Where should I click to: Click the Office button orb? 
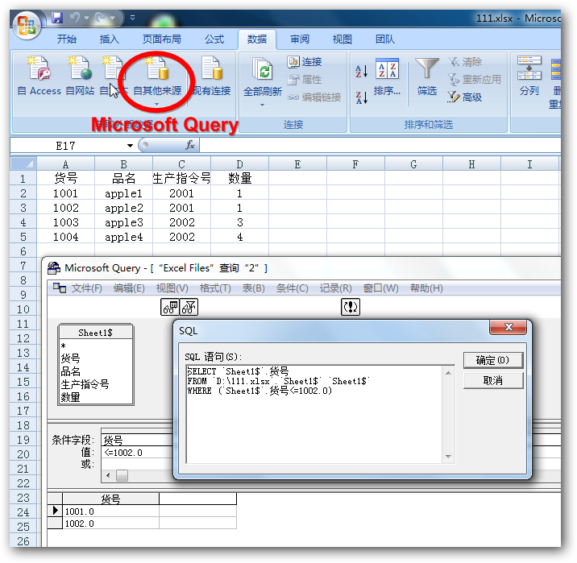(x=26, y=25)
